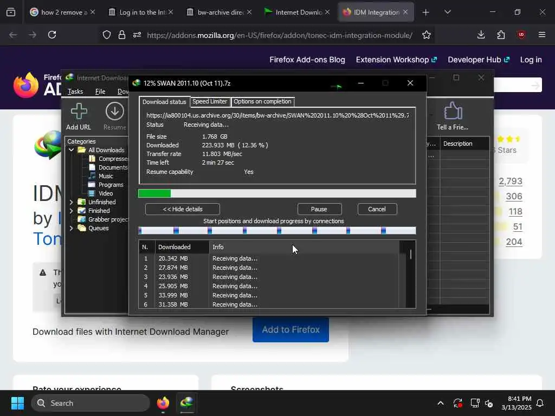Screen dimensions: 555x416
Task: Click the Resume download icon in IDM toolbar
Action: [115, 111]
